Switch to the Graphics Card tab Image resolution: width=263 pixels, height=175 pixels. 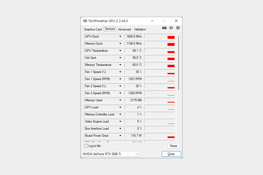pos(93,29)
